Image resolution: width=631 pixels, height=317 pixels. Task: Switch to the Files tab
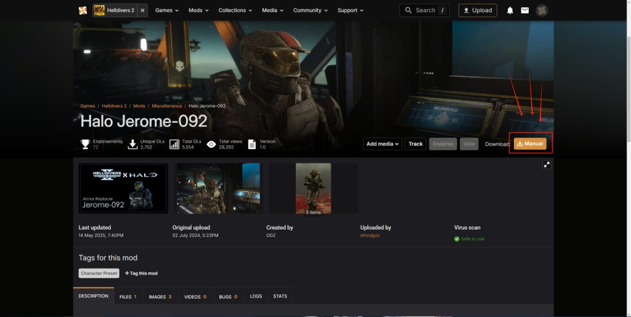(x=128, y=297)
